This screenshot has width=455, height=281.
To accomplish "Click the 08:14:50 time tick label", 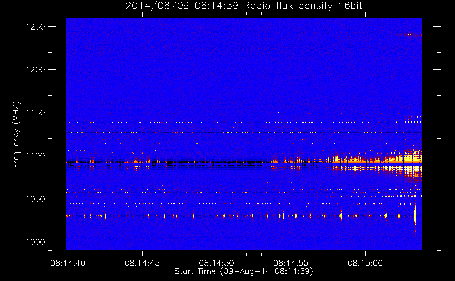I will coord(217,263).
